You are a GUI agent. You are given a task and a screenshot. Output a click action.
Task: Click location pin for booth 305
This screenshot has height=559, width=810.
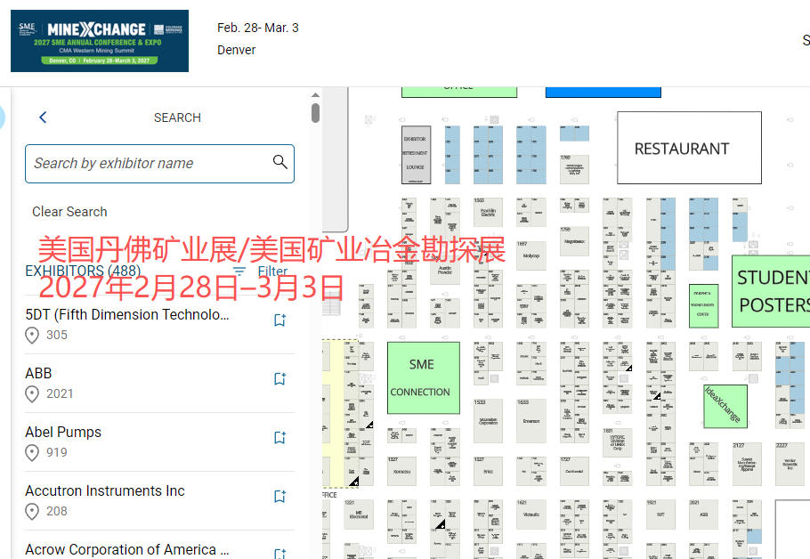click(32, 336)
